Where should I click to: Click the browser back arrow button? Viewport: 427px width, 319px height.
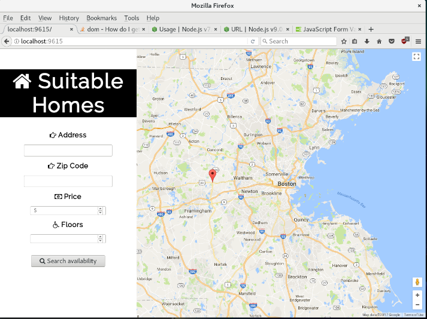pyautogui.click(x=7, y=41)
